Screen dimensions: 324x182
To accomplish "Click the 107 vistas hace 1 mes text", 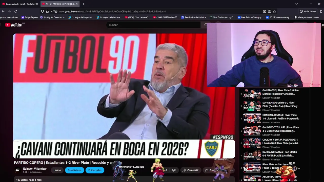I will tap(29, 180).
